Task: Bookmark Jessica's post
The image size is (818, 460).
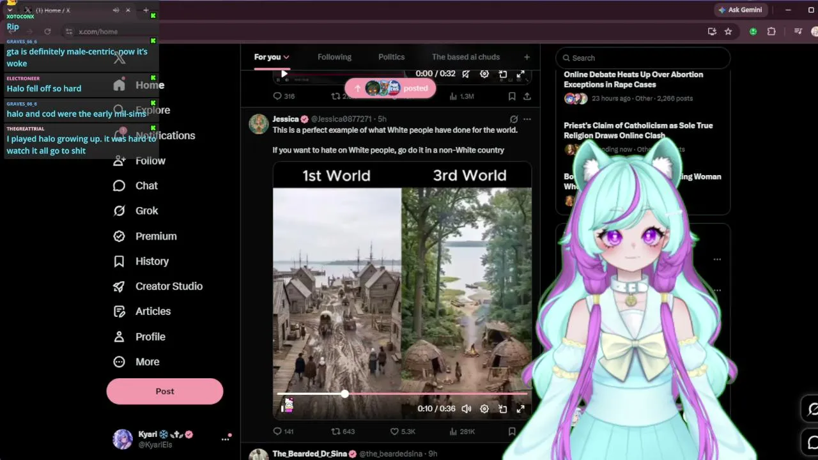Action: click(x=512, y=431)
